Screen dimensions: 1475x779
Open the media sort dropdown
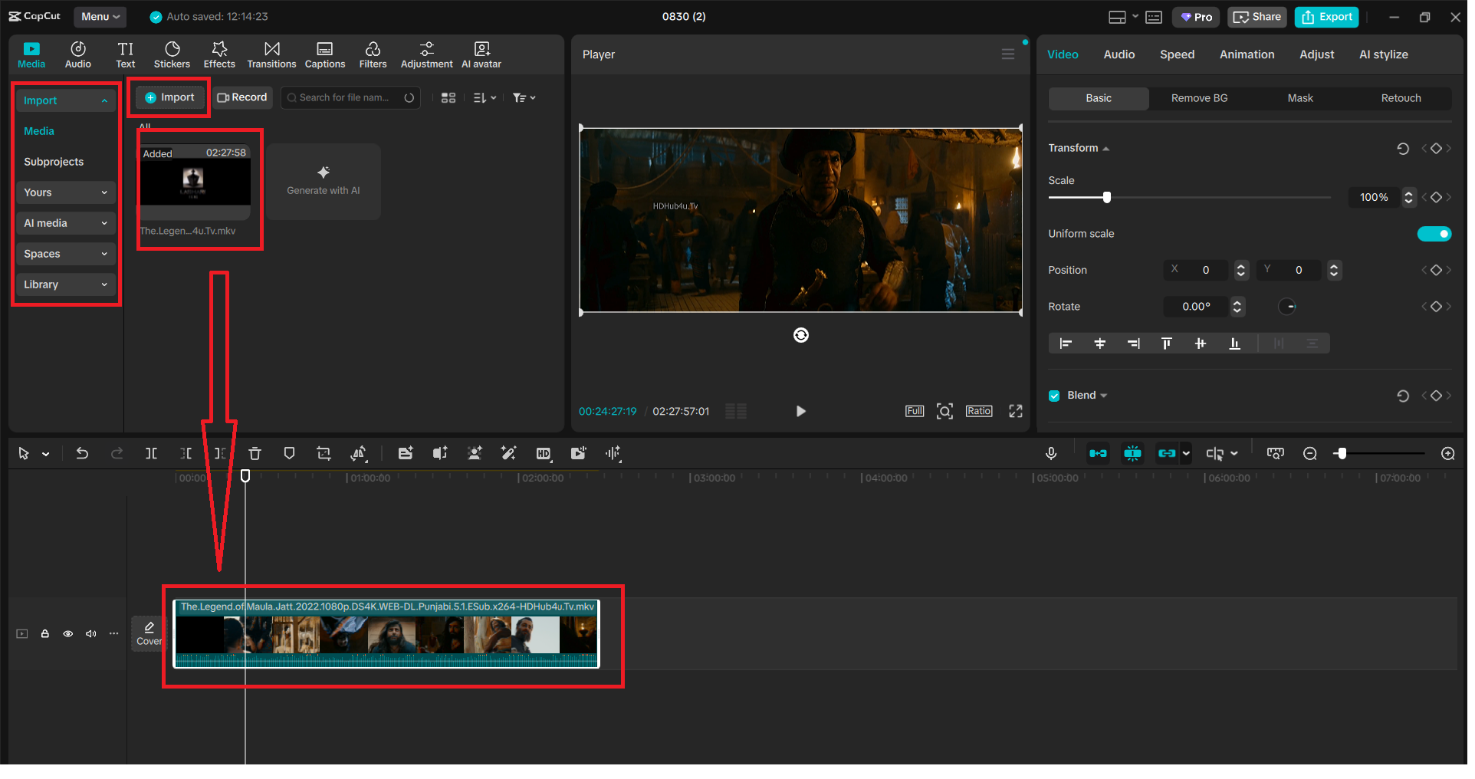[485, 98]
